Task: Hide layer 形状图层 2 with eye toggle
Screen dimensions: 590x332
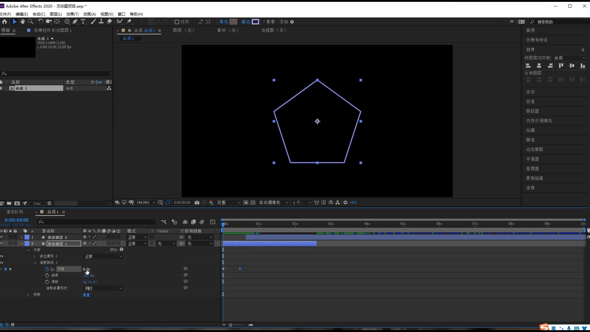Action: click(2, 237)
